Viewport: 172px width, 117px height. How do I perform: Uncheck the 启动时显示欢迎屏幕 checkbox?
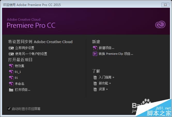9,108
